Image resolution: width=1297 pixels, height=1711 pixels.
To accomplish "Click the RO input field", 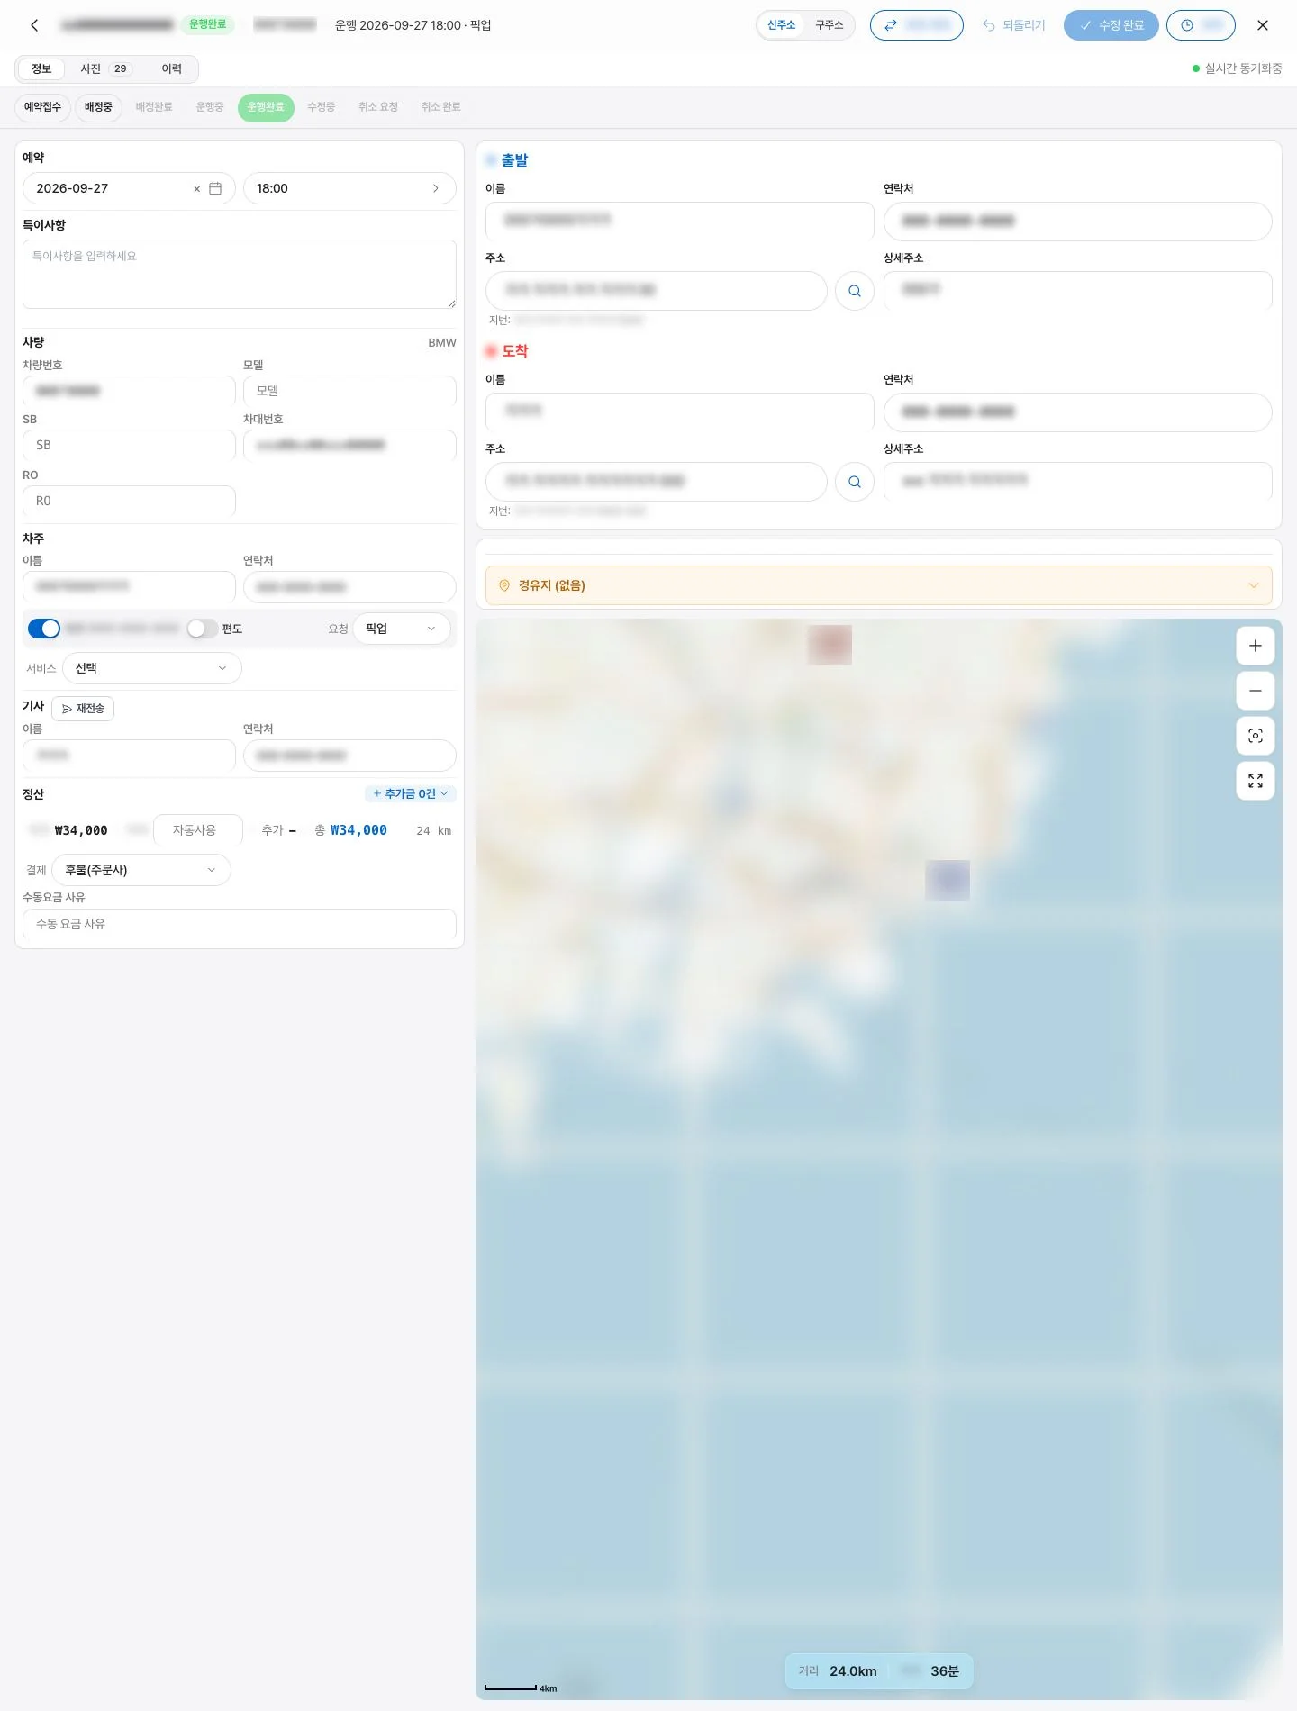I will click(129, 501).
